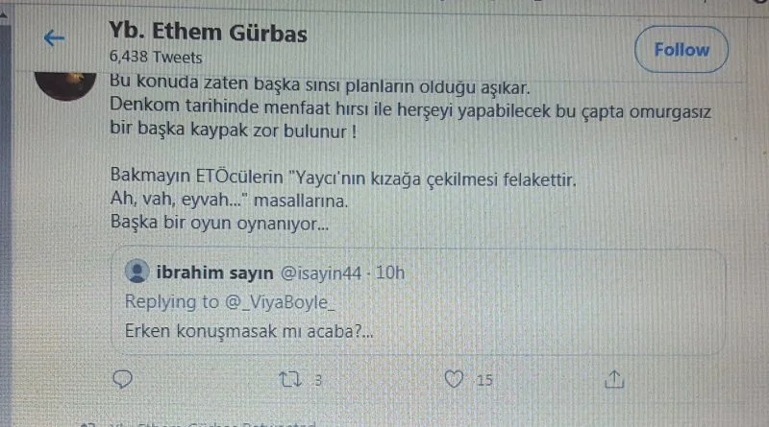Click ibrahim sayın's small avatar
The height and width of the screenshot is (427, 769).
coord(138,273)
